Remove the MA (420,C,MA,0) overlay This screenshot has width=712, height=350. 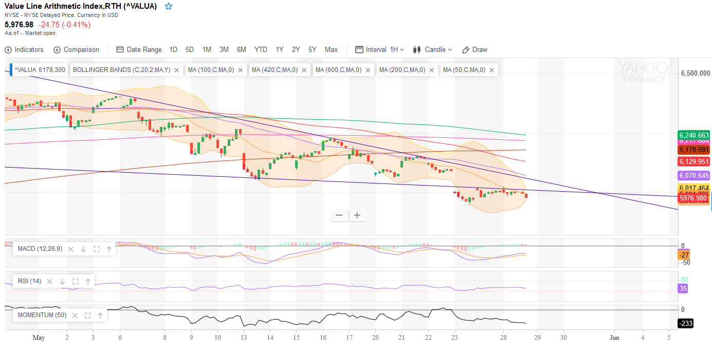point(304,70)
